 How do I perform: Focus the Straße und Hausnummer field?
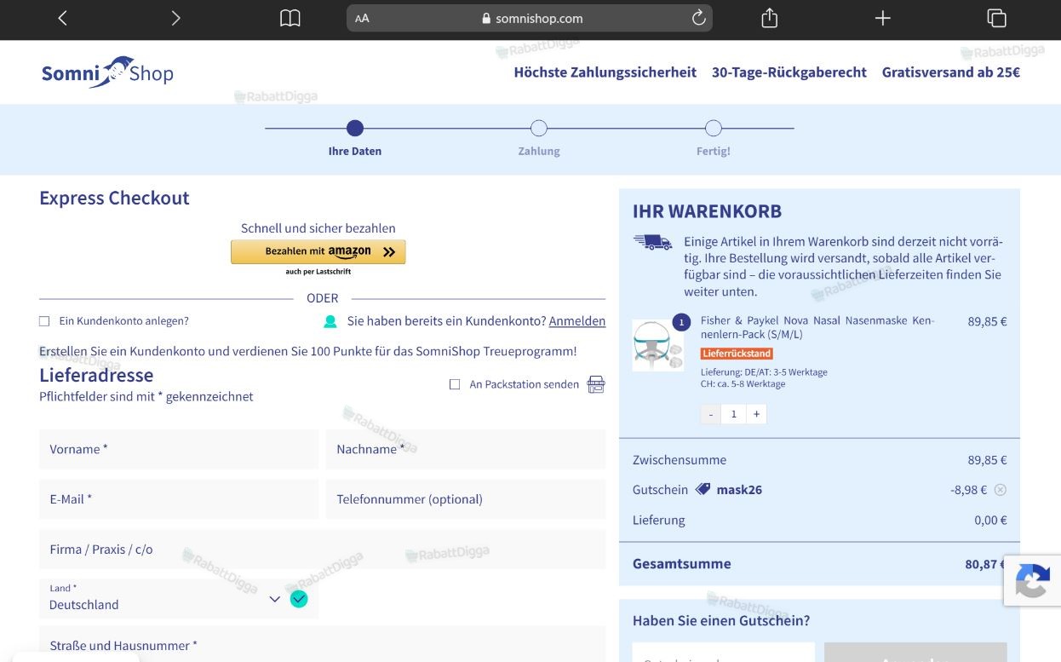322,645
